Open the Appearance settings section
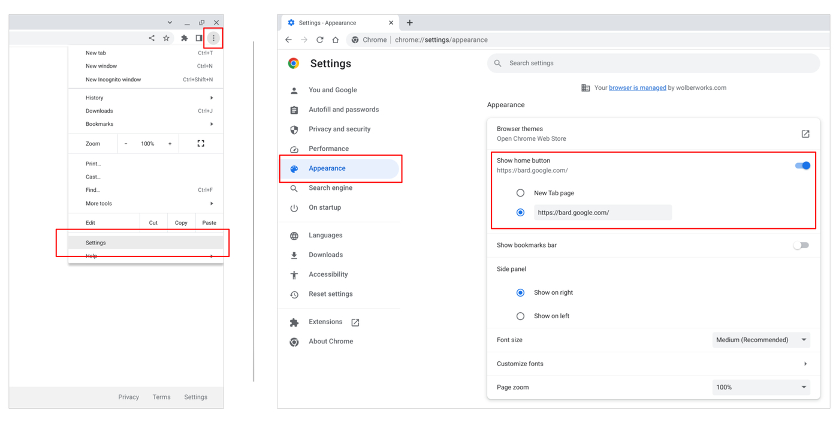Viewport: 839px width, 423px height. 328,168
